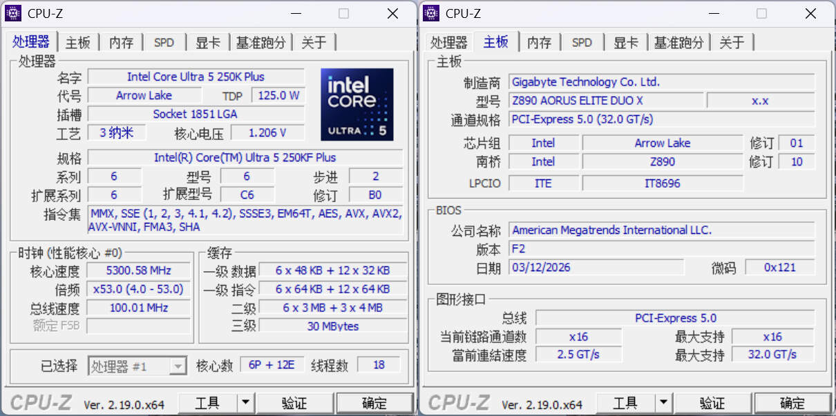Switch to the SPD tab in the right window
836x416 pixels.
pyautogui.click(x=582, y=42)
